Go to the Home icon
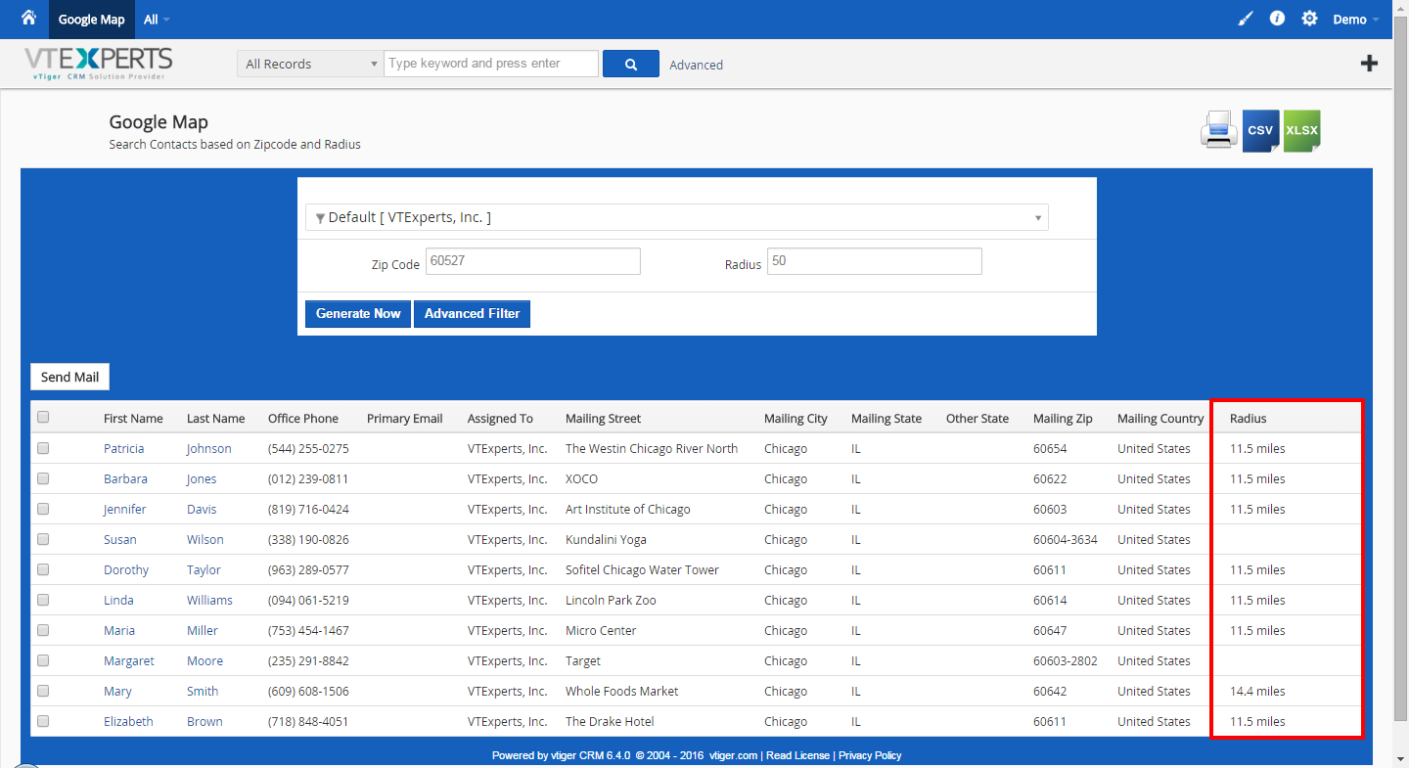Screen dimensions: 1409x768 28,18
